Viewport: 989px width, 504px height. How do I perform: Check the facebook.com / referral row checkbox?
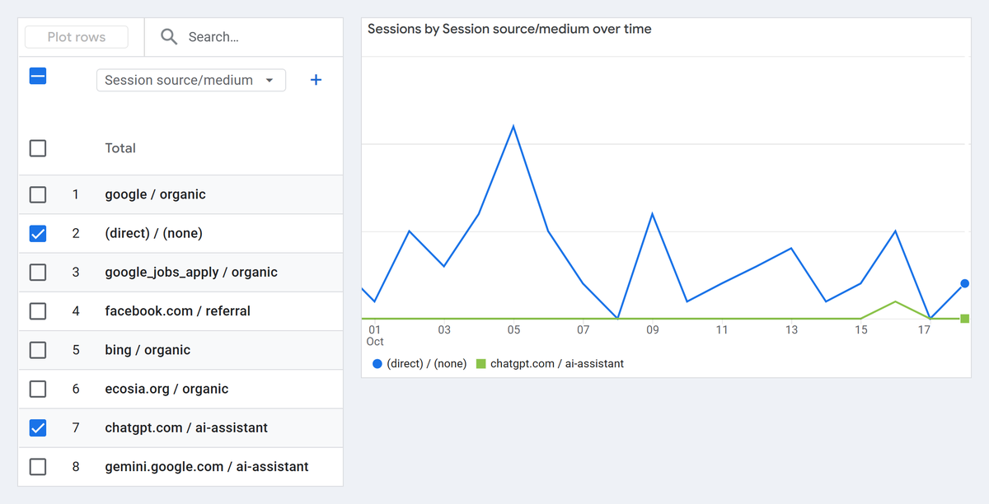pyautogui.click(x=38, y=311)
